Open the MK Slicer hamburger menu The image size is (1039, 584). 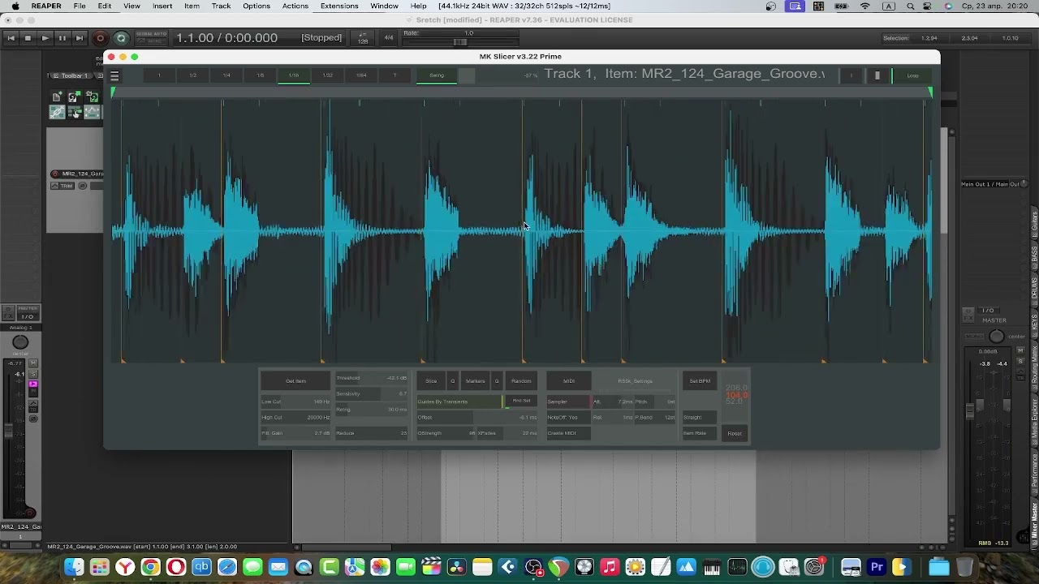[114, 75]
